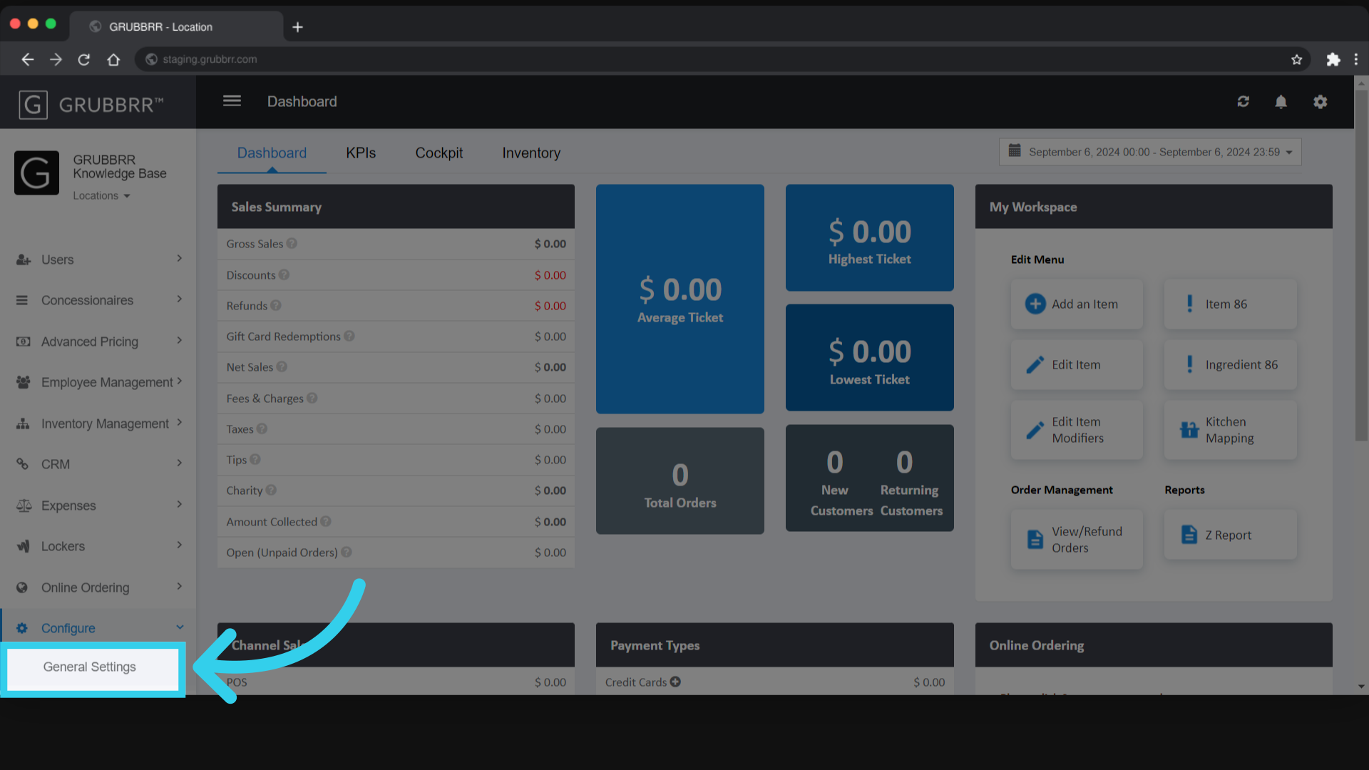Click the Open (Unpaid Orders) help icon

[347, 552]
